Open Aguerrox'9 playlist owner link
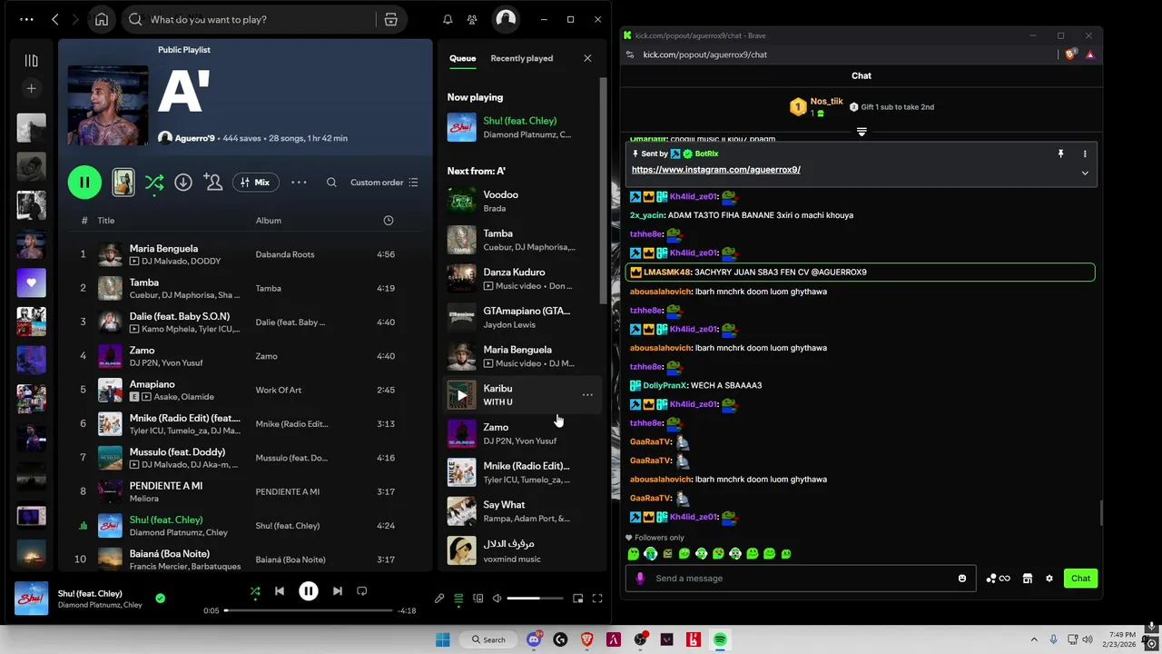Viewport: 1162px width, 654px height. pos(195,138)
